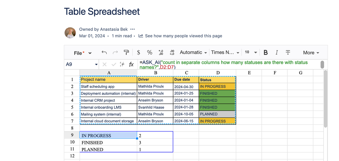This screenshot has width=339, height=161.
Task: Select the Staff scheduling app cell
Action: tap(108, 86)
